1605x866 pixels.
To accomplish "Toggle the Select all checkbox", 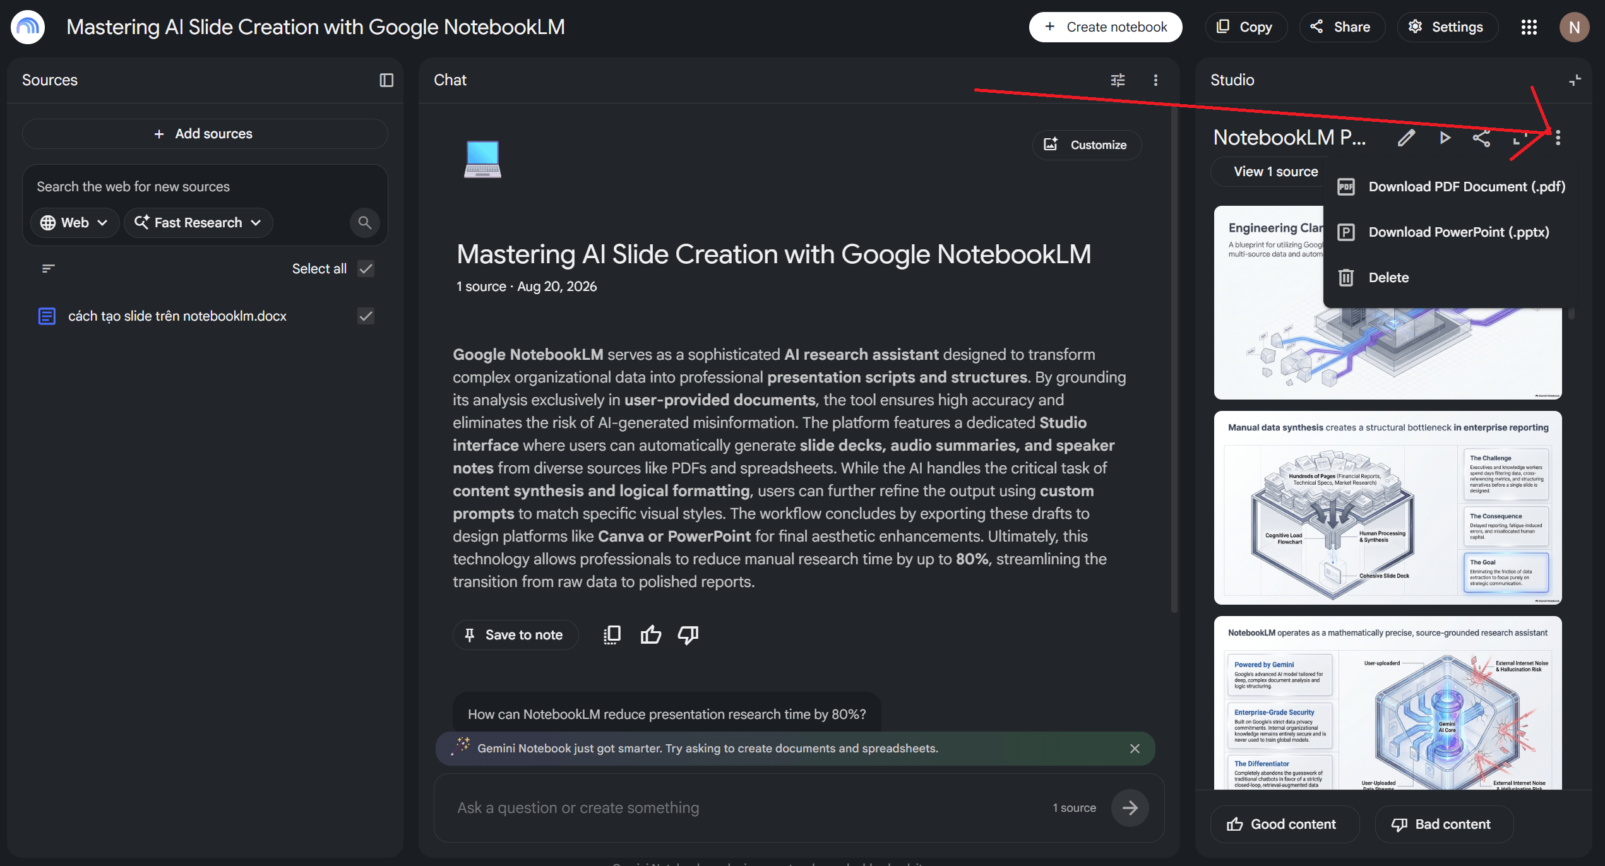I will 366,269.
